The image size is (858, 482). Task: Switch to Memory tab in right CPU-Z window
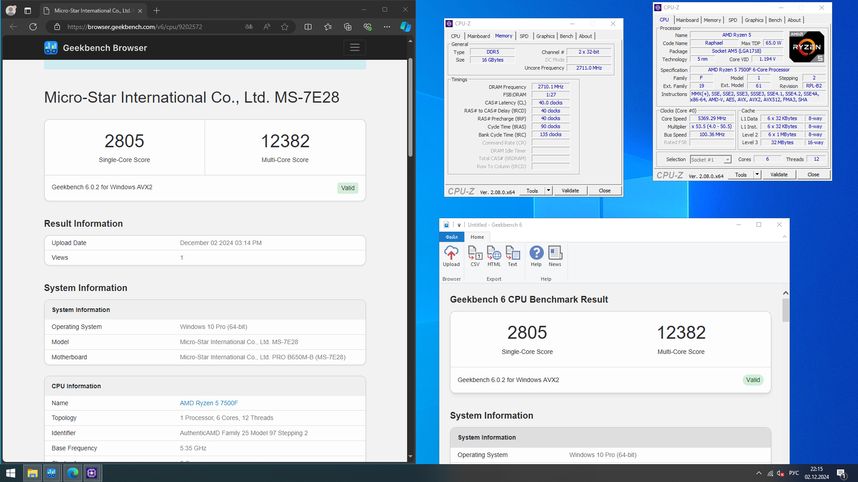click(x=712, y=20)
